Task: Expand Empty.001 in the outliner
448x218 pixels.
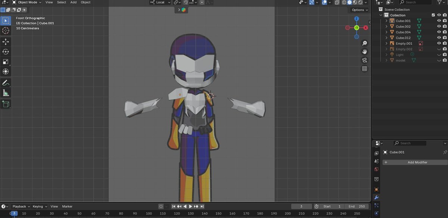Action: 386,43
